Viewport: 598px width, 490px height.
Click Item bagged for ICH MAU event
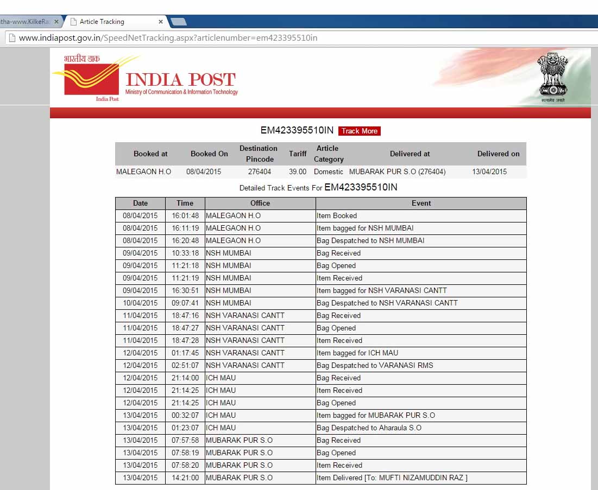tap(421, 353)
